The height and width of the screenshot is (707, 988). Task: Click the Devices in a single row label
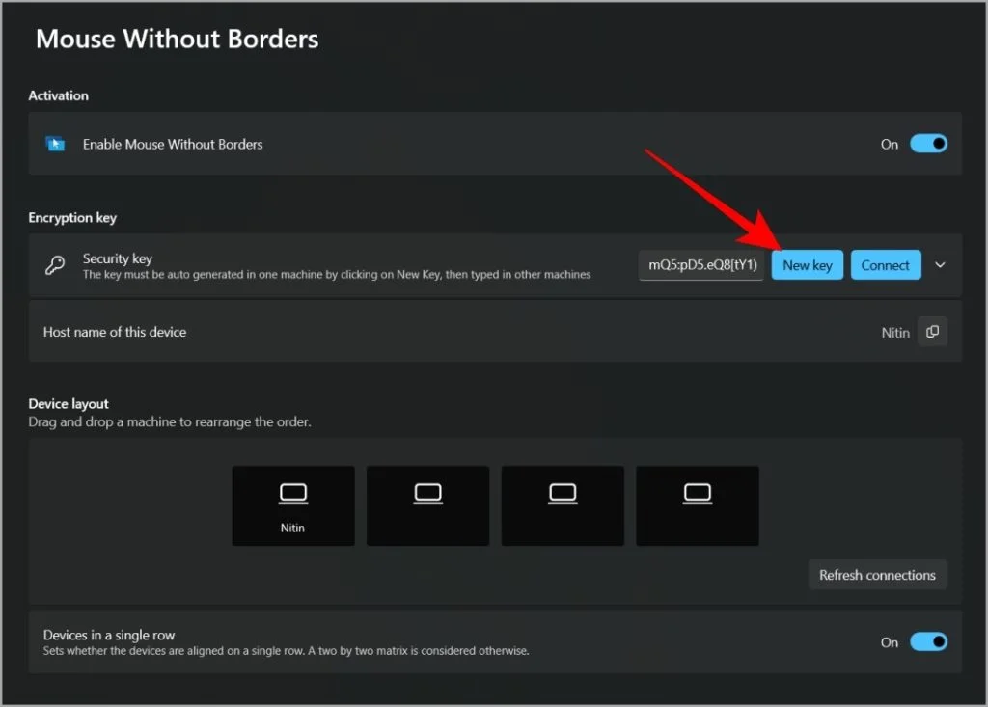point(109,636)
